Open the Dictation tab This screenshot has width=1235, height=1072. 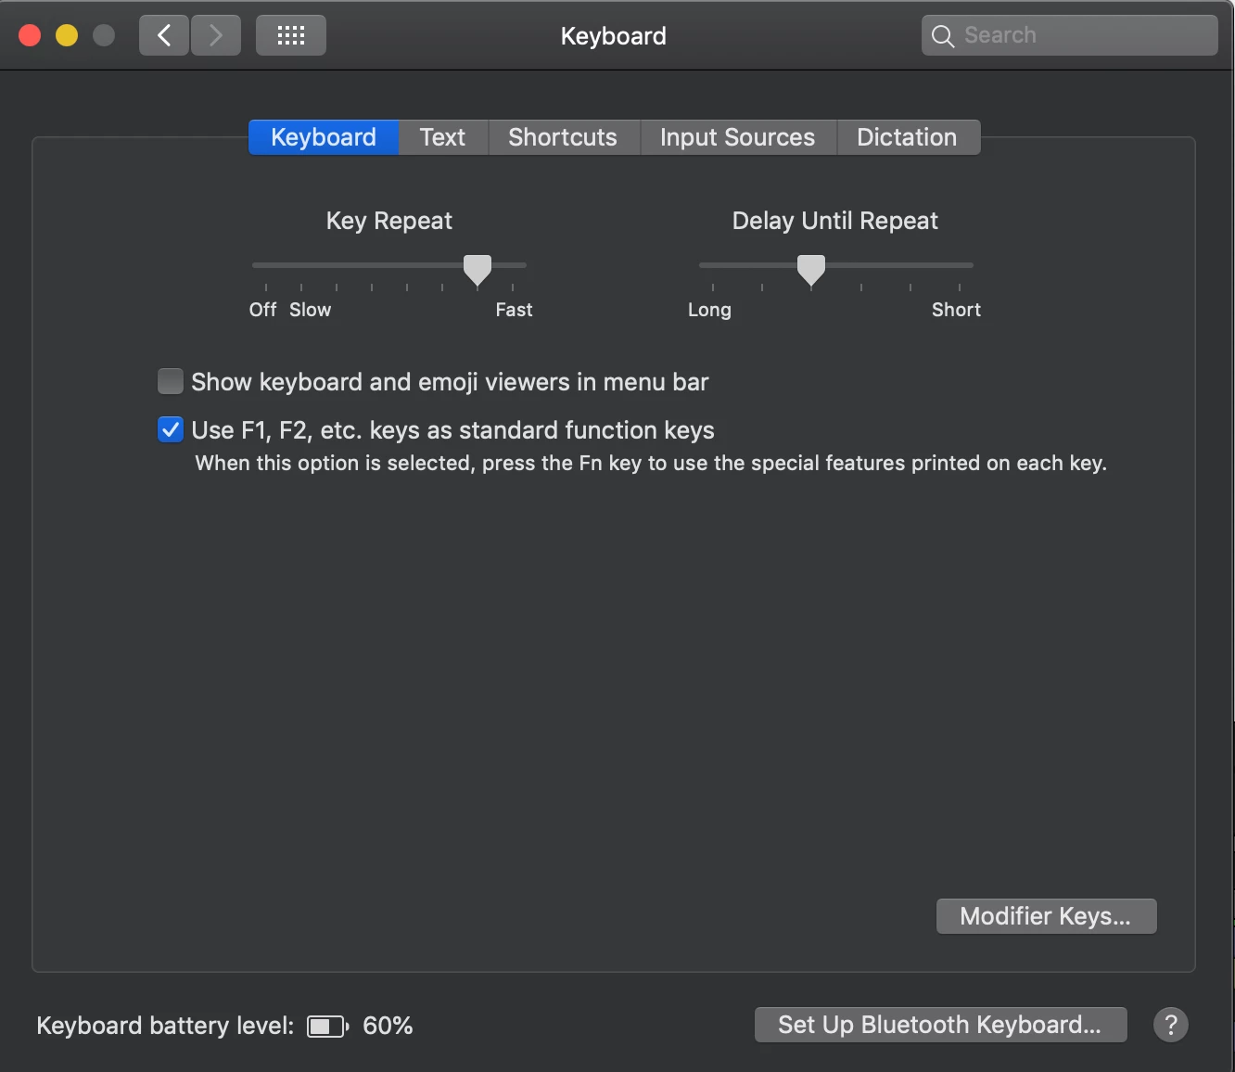pos(908,137)
